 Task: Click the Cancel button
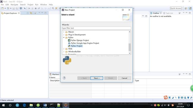124,78
